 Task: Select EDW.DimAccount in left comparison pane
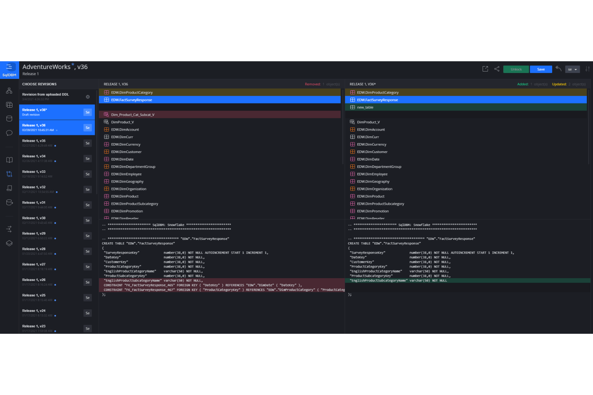220,129
